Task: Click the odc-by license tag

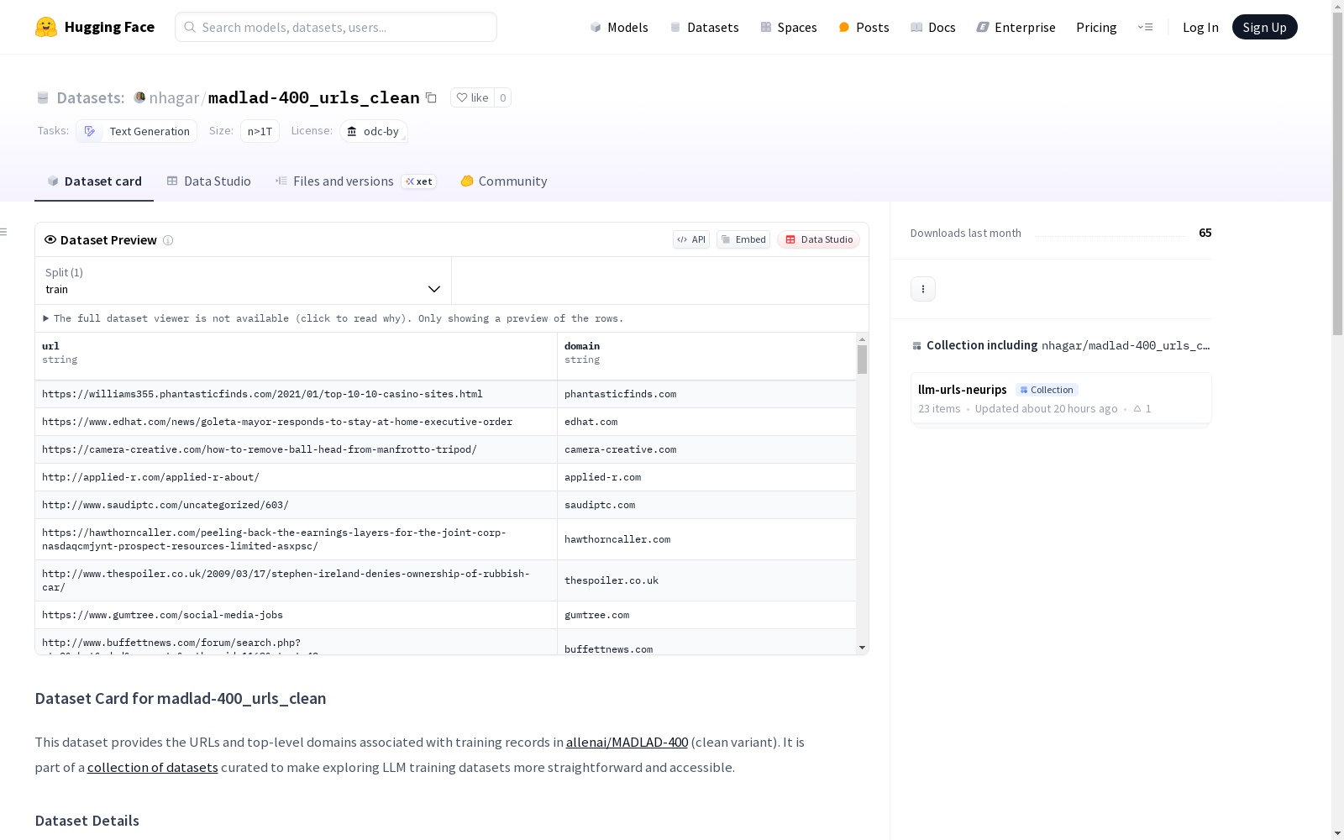Action: pyautogui.click(x=374, y=131)
